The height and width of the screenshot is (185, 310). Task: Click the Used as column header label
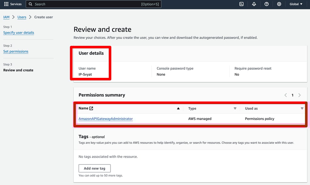[x=251, y=108]
